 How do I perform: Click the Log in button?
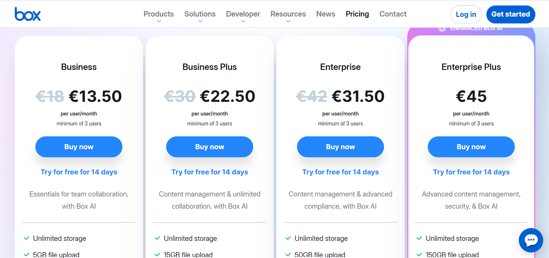pyautogui.click(x=466, y=14)
